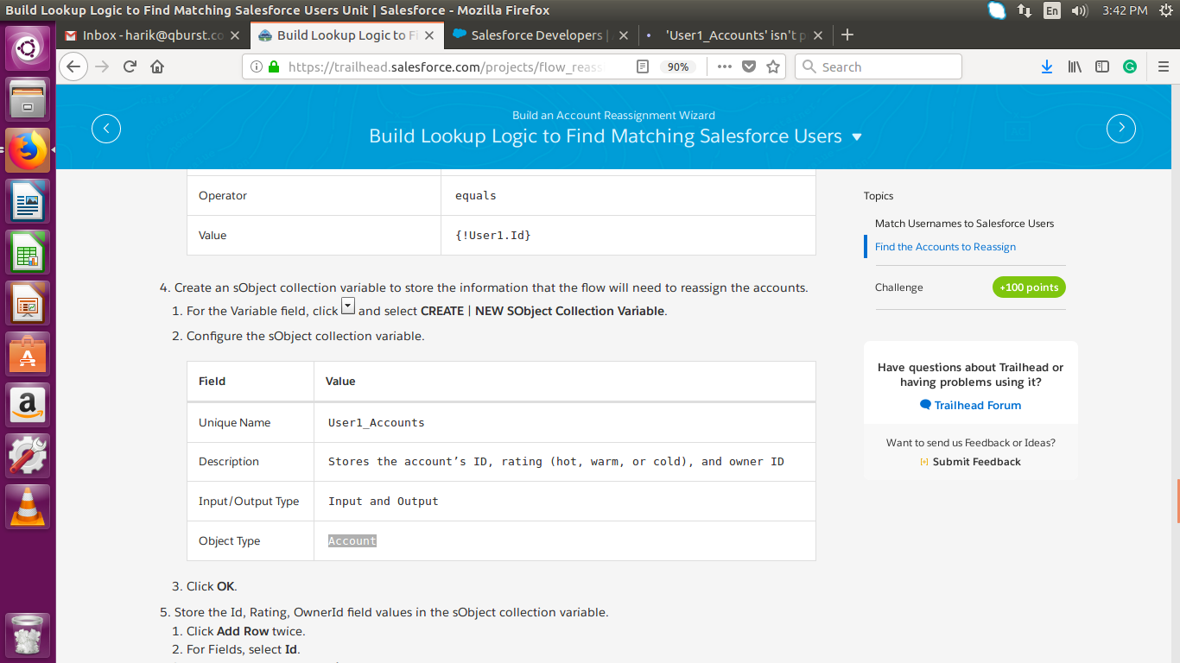Open the Library bookmarks icon
This screenshot has width=1180, height=663.
coord(1075,66)
